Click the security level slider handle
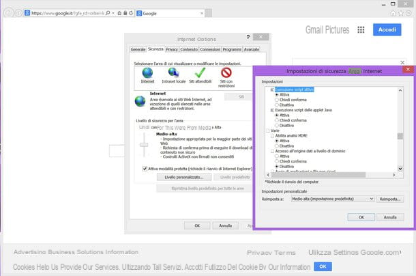Viewport: 416px width, 276px height. tap(144, 145)
